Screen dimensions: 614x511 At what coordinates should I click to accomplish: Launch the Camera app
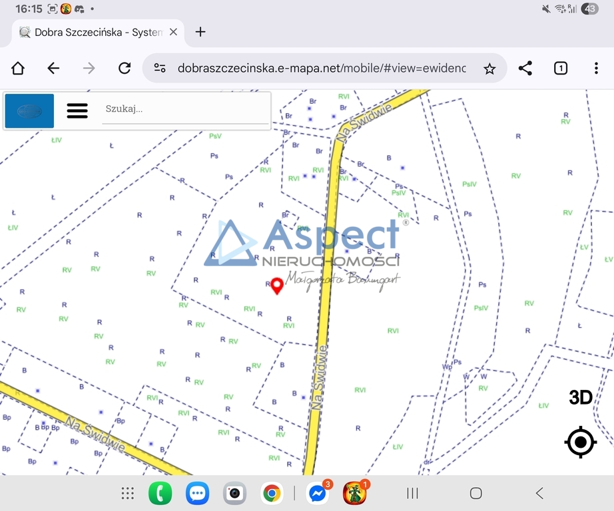234,493
